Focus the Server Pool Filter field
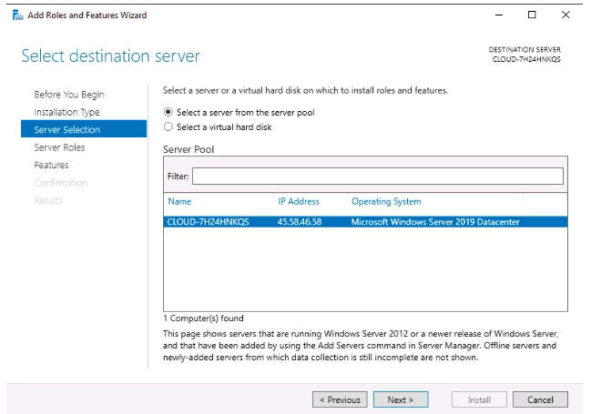This screenshot has height=414, width=591. [x=378, y=176]
